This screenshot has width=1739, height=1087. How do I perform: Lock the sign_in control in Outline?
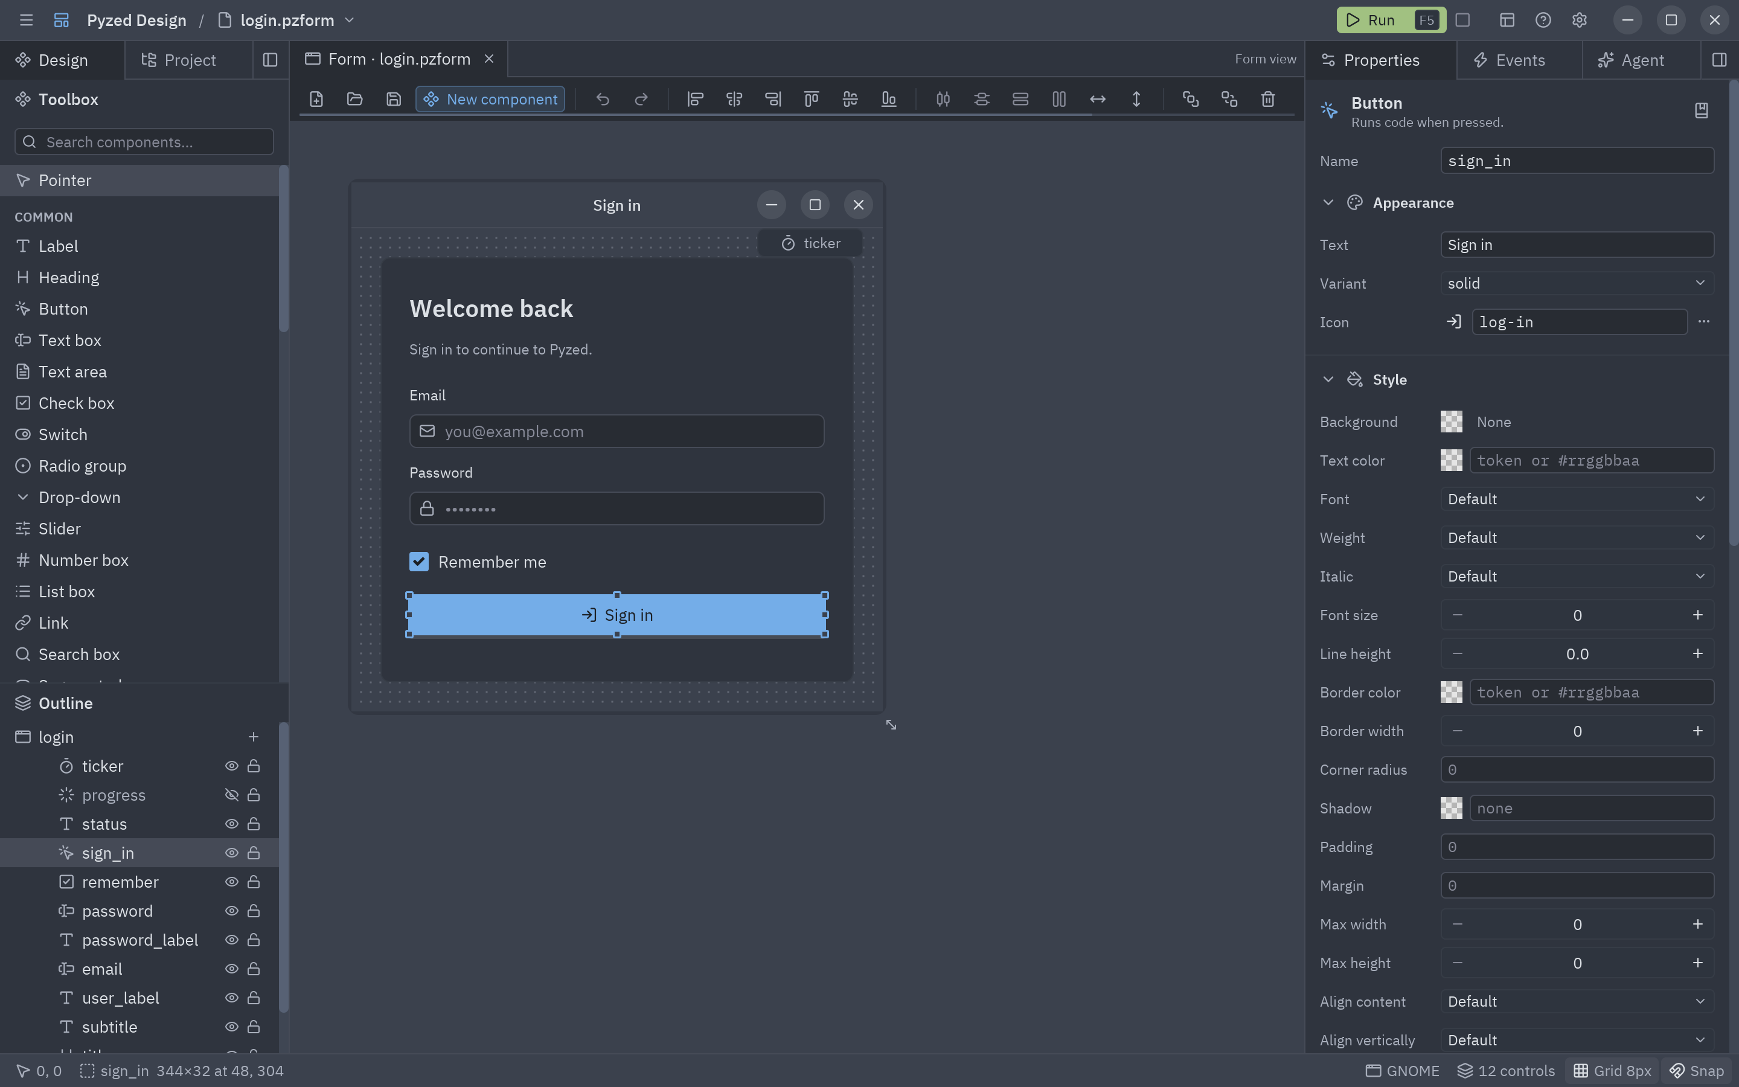point(254,853)
